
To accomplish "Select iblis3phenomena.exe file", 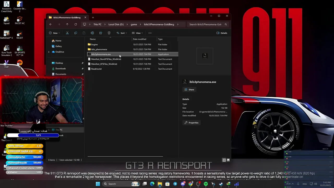I will pyautogui.click(x=133, y=54).
